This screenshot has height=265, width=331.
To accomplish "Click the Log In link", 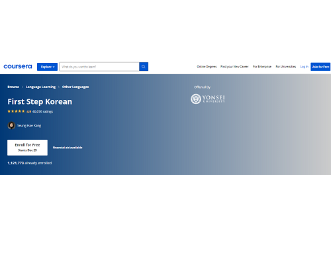I will click(304, 66).
